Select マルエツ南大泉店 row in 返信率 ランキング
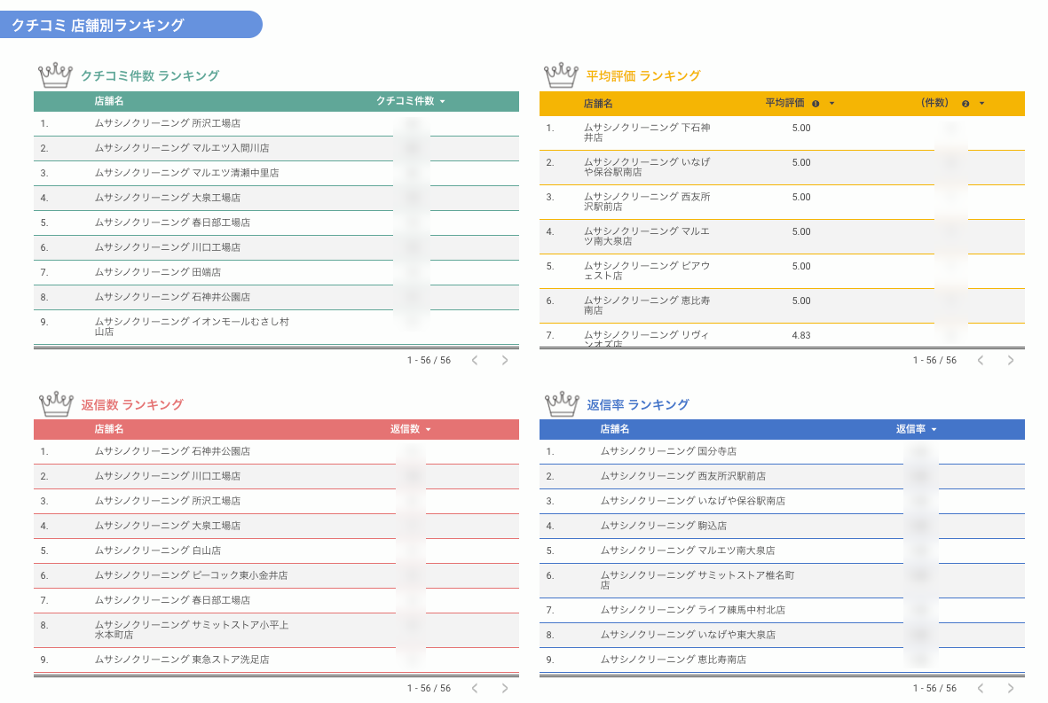Image resolution: width=1048 pixels, height=703 pixels. click(x=782, y=551)
